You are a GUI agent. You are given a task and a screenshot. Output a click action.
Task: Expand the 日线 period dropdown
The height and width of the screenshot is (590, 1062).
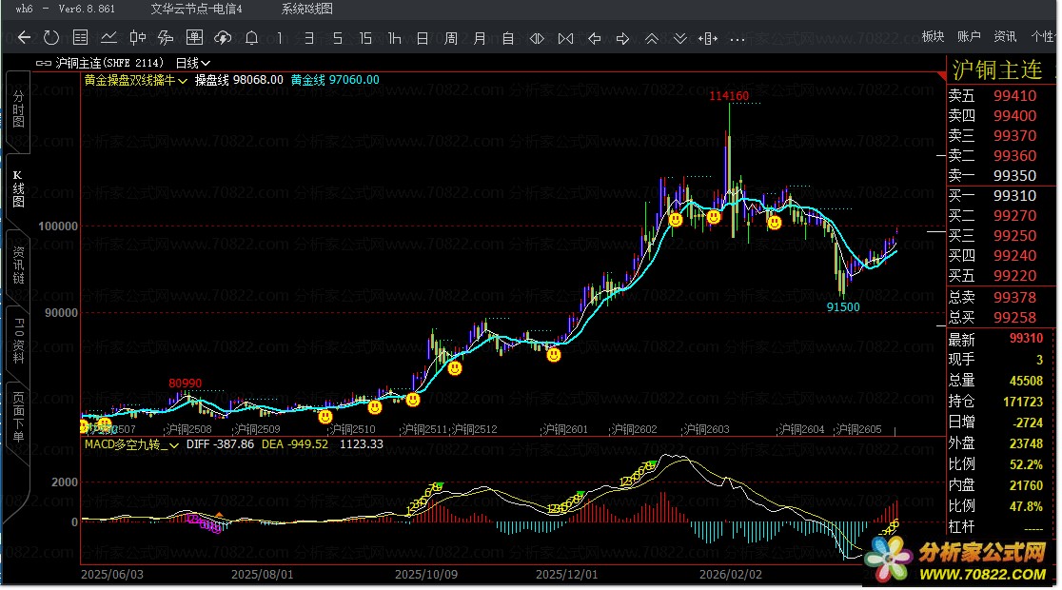tap(193, 63)
